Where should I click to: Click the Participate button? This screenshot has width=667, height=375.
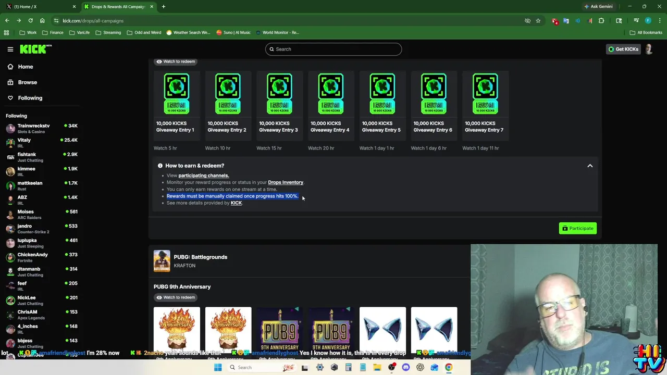[x=577, y=228]
